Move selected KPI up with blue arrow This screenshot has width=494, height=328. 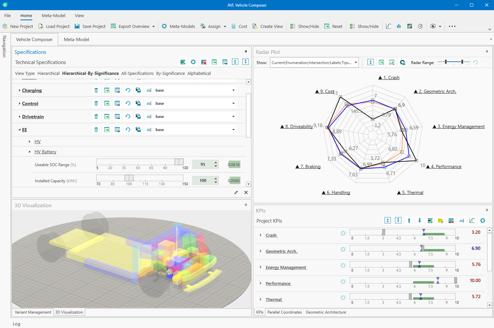409,221
